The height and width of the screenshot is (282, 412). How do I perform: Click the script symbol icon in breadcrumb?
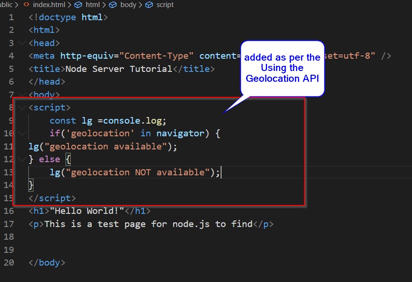[x=149, y=5]
